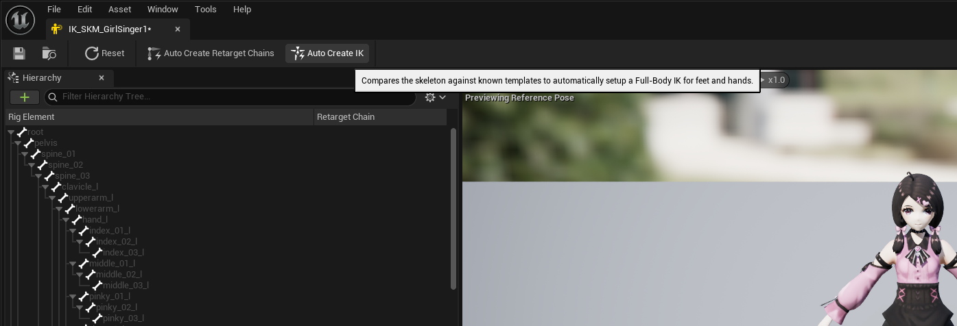The height and width of the screenshot is (326, 957).
Task: Click Auto Create IK button
Action: (x=327, y=53)
